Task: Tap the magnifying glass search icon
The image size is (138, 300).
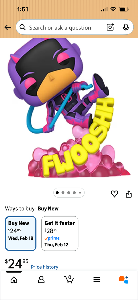Action: click(23, 28)
